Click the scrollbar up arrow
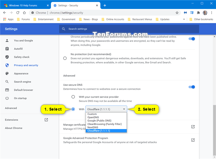This screenshot has height=159, width=216. tap(214, 37)
